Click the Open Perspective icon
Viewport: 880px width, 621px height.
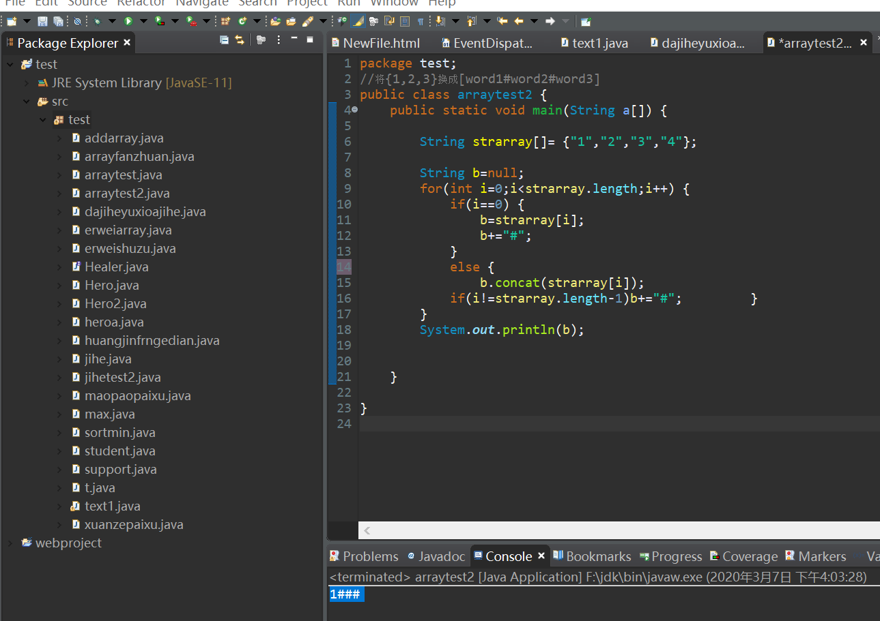point(586,21)
